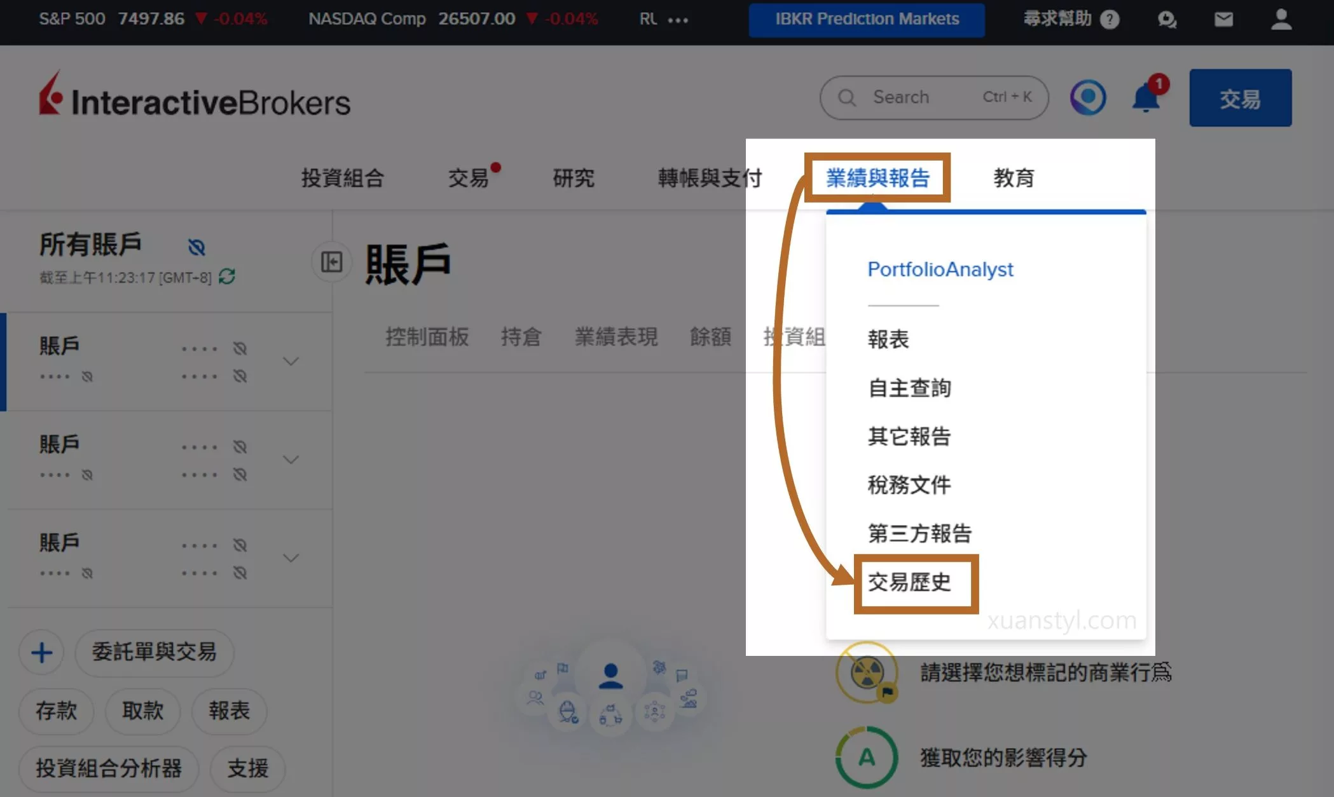The height and width of the screenshot is (797, 1334).
Task: Toggle hidden value top-right in second 賬戶 row
Action: point(240,447)
